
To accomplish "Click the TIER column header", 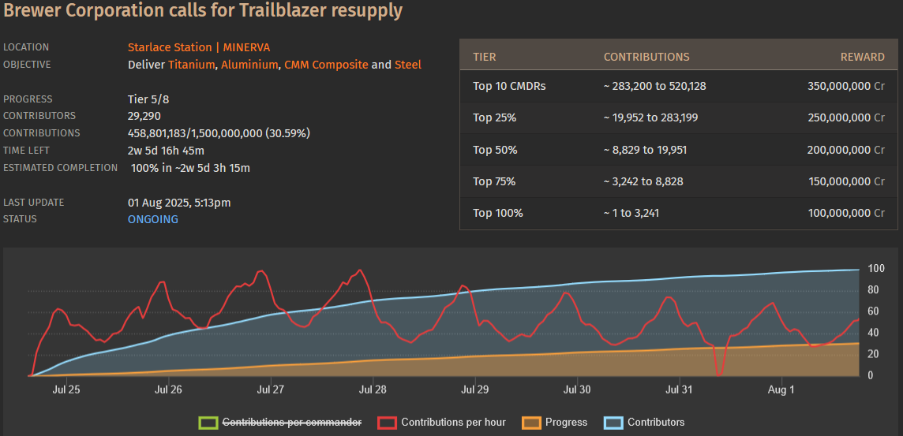I will pos(485,57).
